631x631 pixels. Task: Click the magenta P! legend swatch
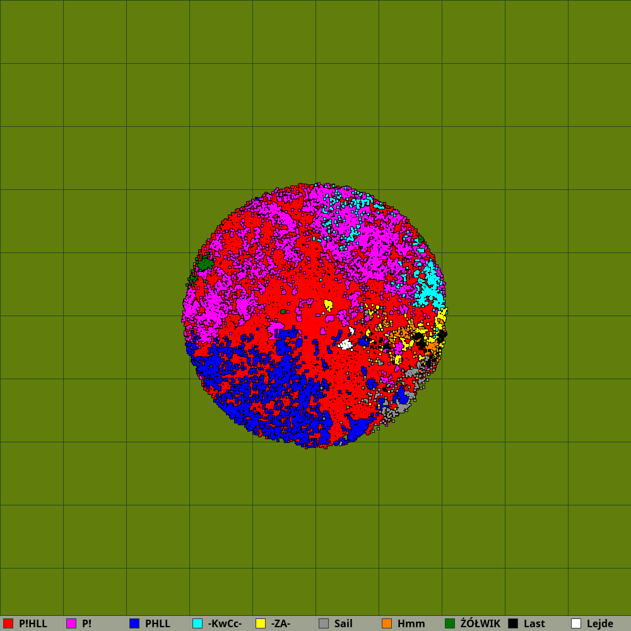[71, 623]
